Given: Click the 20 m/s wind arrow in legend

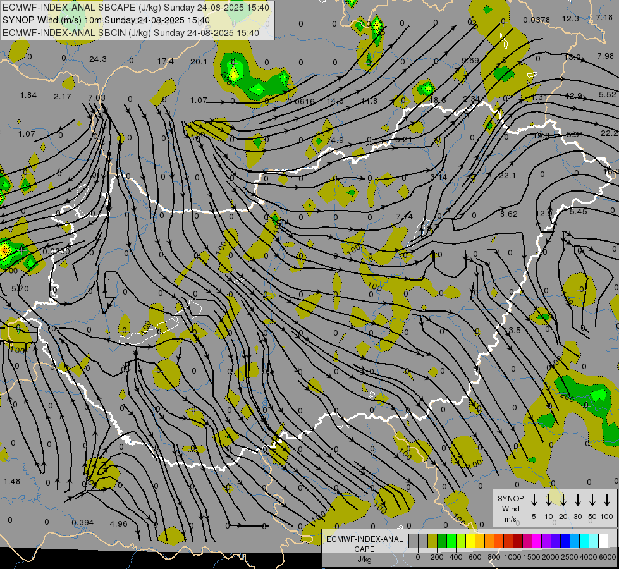Looking at the screenshot, I should click(x=563, y=500).
